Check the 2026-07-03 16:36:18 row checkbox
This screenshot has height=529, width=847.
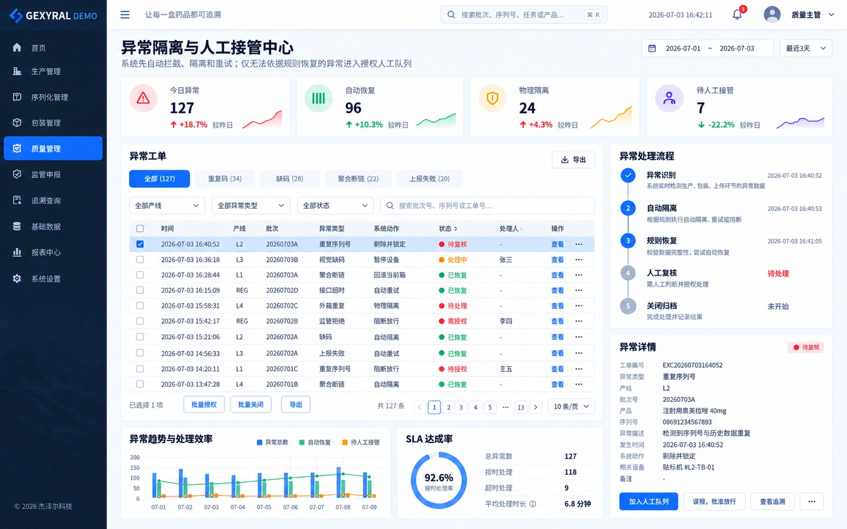tap(140, 259)
